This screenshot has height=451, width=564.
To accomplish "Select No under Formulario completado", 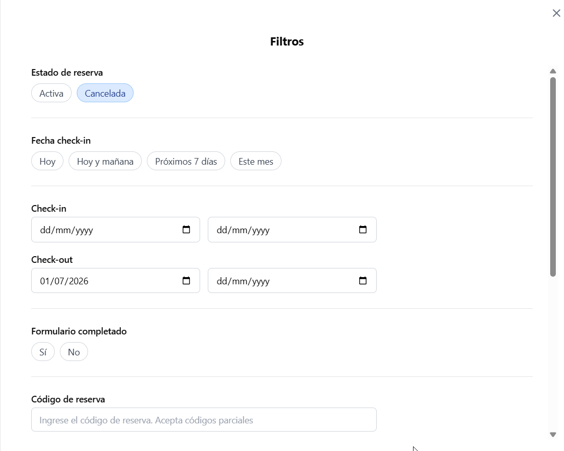I will 74,352.
